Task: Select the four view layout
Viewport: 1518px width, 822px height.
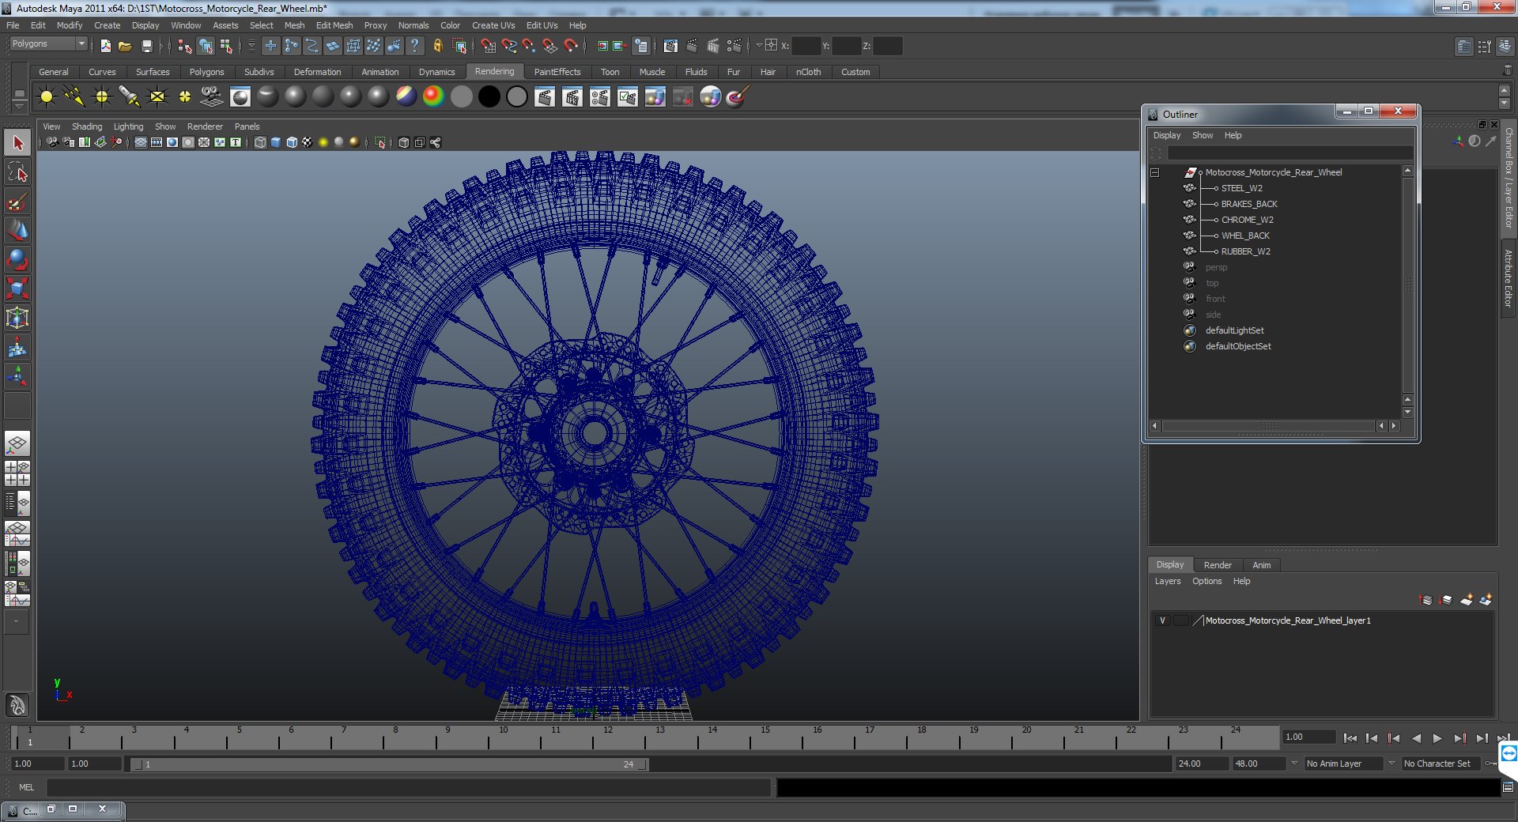Action: [17, 473]
